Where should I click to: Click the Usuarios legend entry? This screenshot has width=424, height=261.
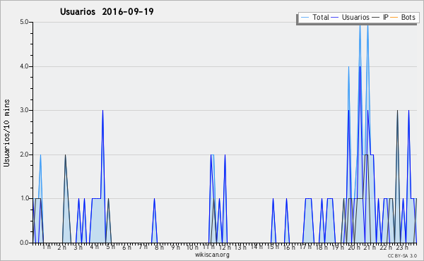click(x=351, y=17)
